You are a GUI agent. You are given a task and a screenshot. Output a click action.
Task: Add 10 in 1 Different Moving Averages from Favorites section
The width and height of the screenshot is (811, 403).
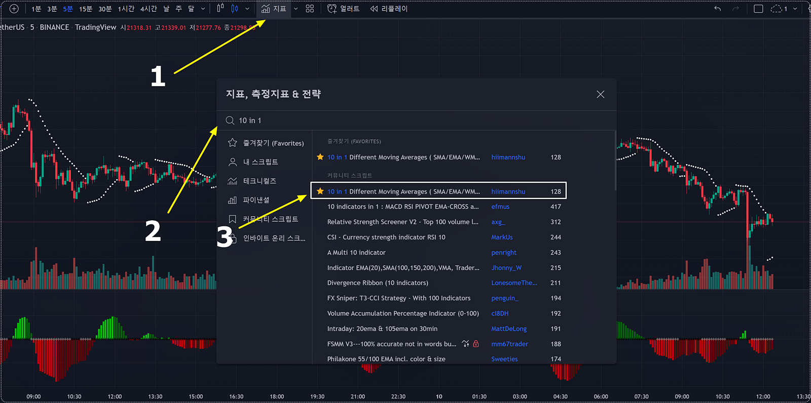403,157
